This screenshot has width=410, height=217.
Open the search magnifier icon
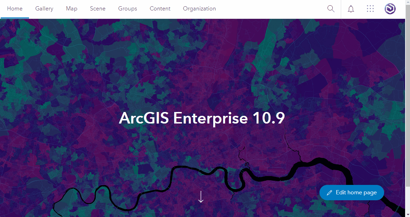331,9
